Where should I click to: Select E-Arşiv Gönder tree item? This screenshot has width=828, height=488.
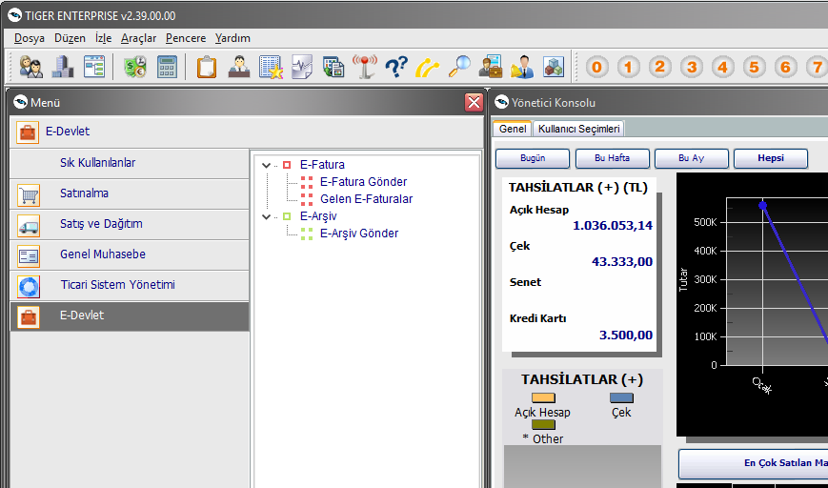click(359, 234)
